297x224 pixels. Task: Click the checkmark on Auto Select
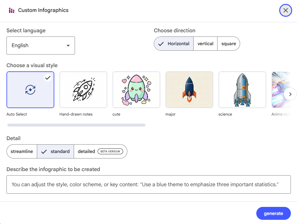pyautogui.click(x=48, y=77)
